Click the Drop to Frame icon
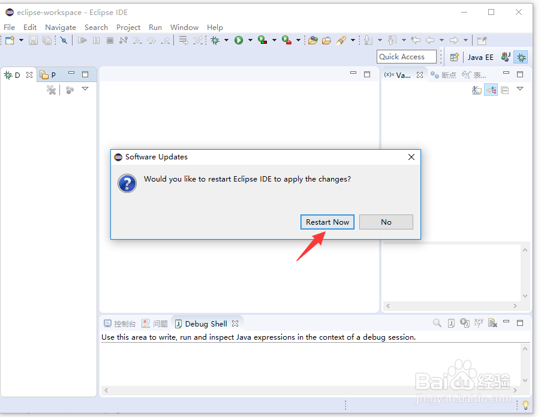This screenshot has height=417, width=541. [184, 40]
